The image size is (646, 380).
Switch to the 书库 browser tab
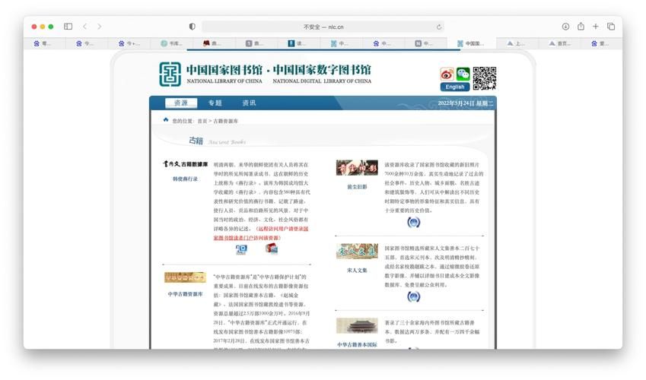coord(171,43)
